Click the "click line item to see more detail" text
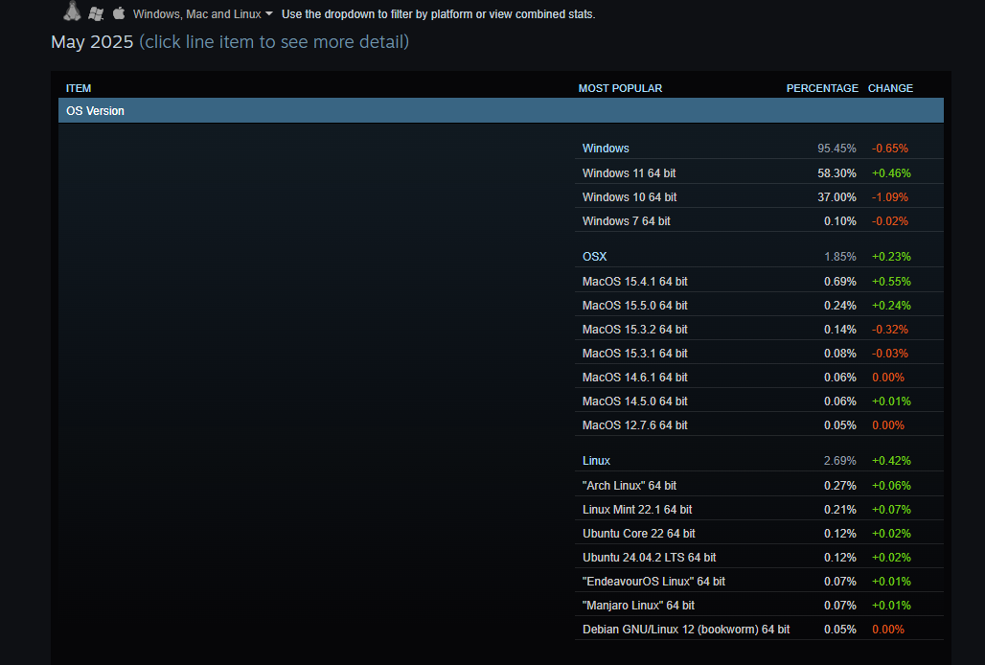 274,42
